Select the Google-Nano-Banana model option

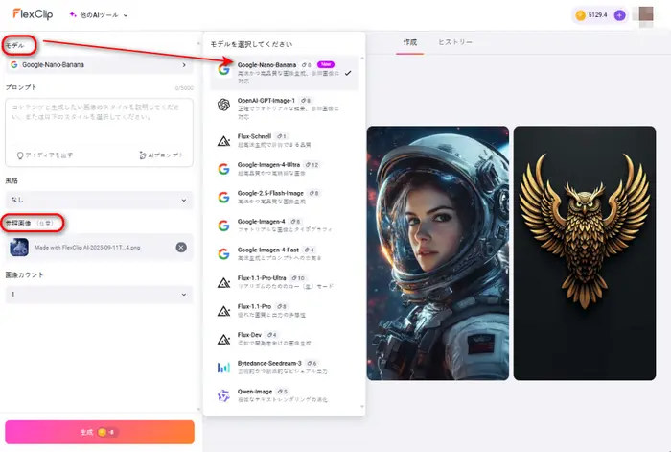284,72
